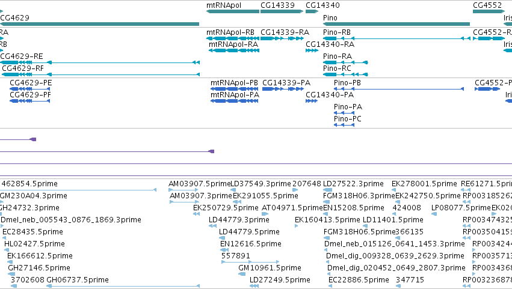The image size is (512, 289).
Task: Select EST EN15208.5prime
Action: pyautogui.click(x=354, y=208)
